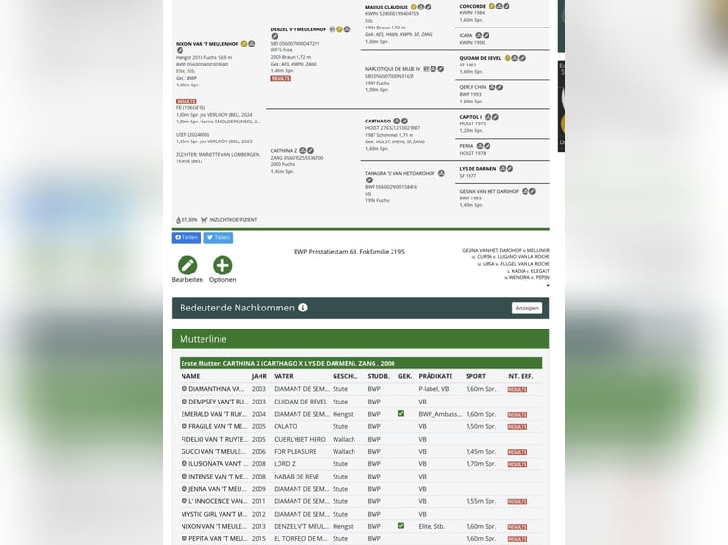This screenshot has height=545, width=728.
Task: Click the round icon before Dempsey van't Ruytershof
Action: click(x=184, y=402)
